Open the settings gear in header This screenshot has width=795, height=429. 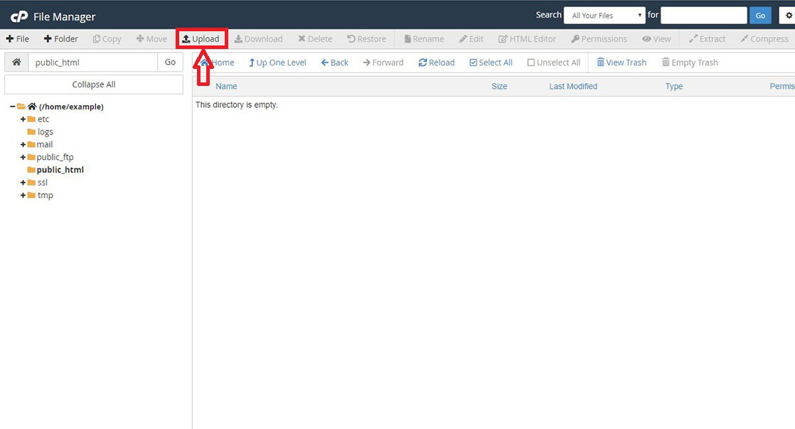(789, 16)
